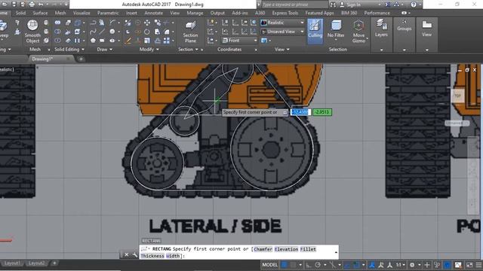This screenshot has width=483, height=271.
Task: Toggle ortho mode in status bar
Action: click(x=308, y=264)
